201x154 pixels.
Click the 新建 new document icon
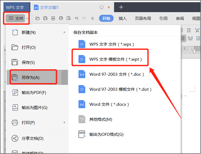click(x=14, y=32)
